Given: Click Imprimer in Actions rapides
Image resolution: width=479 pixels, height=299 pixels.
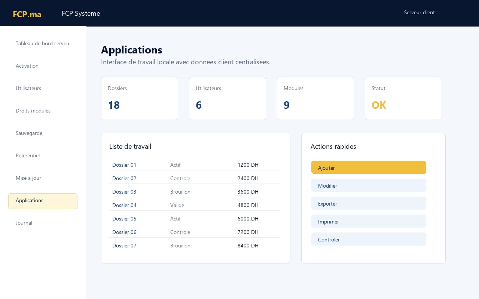Looking at the screenshot, I should tap(369, 221).
